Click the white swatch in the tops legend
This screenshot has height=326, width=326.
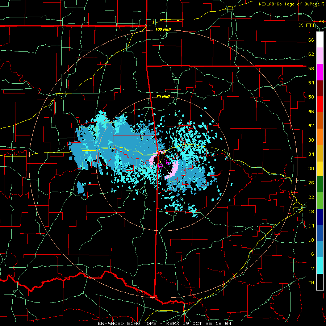pyautogui.click(x=320, y=40)
